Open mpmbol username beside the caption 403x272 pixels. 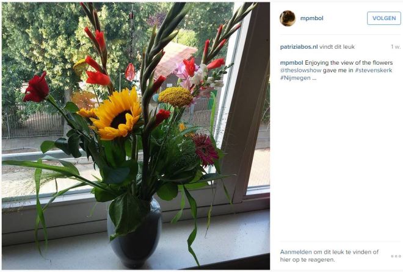[292, 63]
